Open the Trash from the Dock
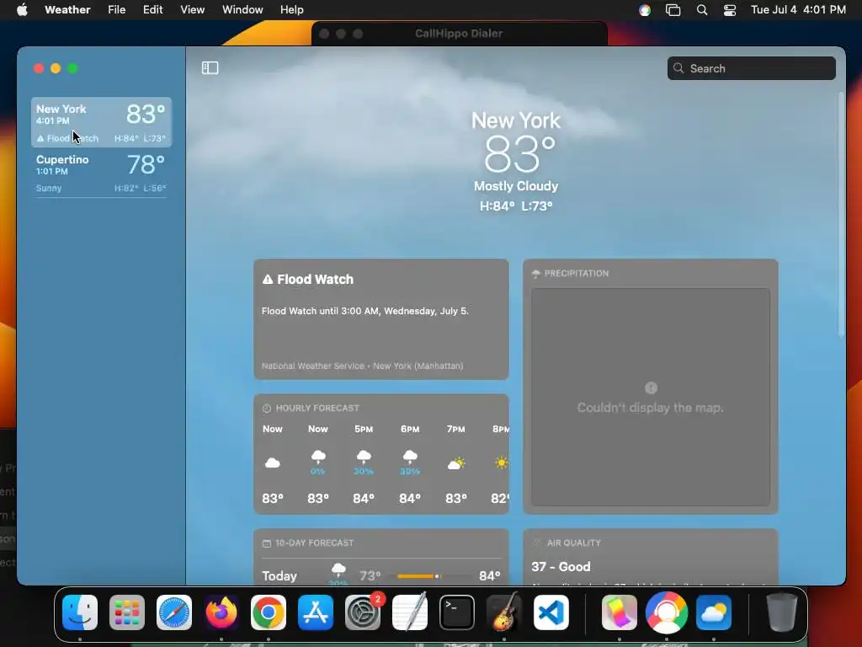This screenshot has width=862, height=647. 782,612
